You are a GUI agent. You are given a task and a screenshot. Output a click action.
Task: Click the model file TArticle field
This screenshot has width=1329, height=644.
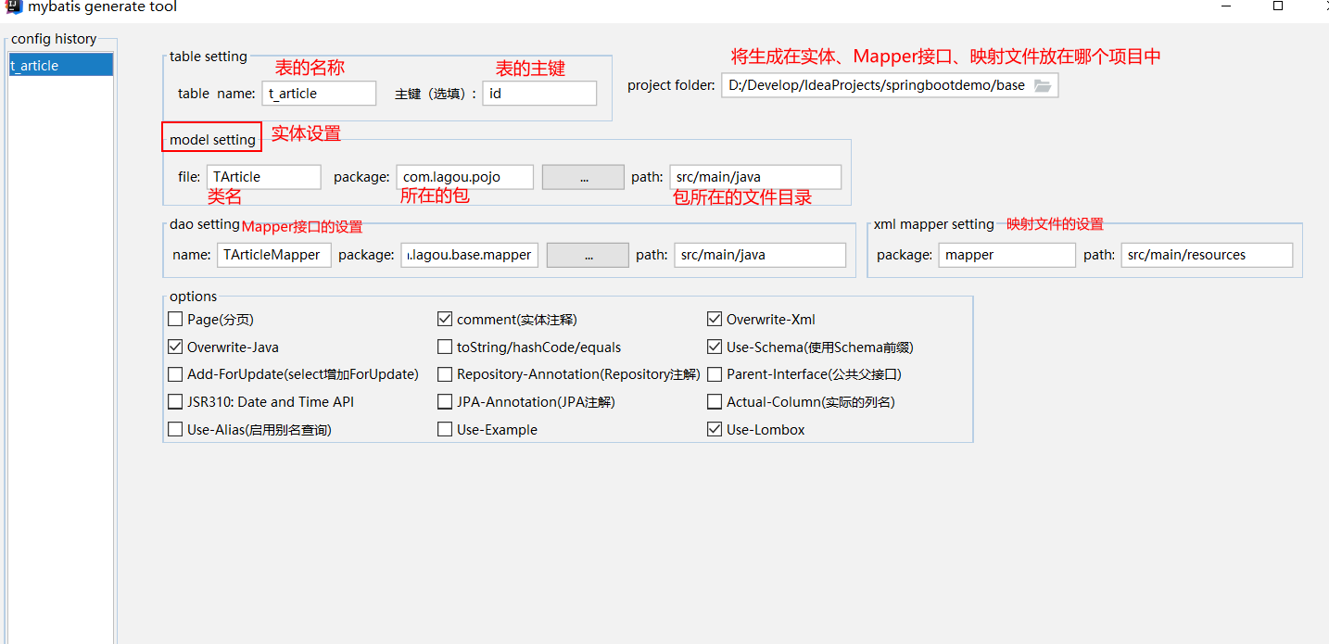263,177
